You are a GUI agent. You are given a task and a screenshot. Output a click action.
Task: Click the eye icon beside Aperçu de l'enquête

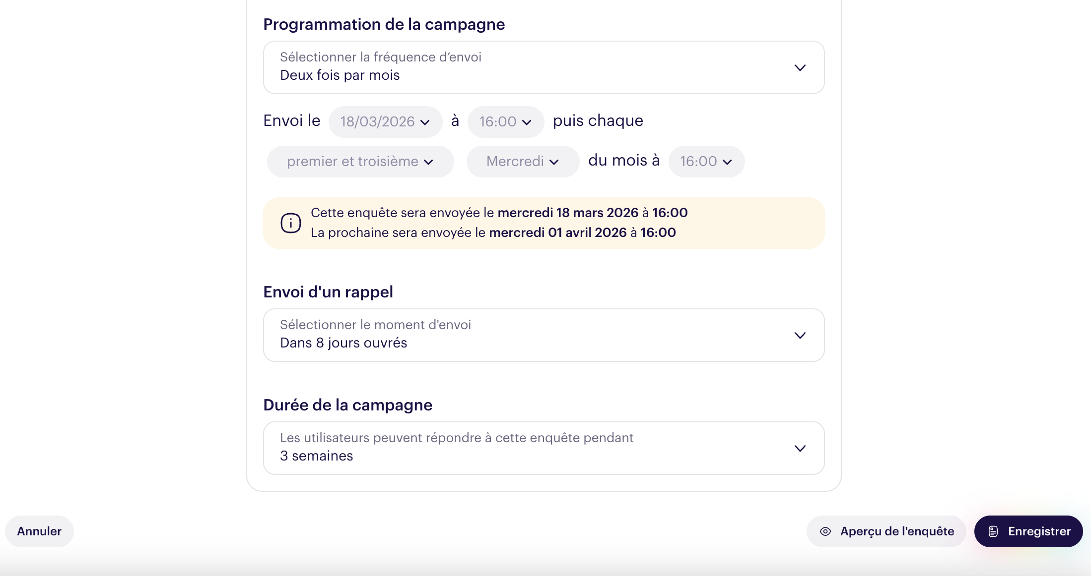pyautogui.click(x=825, y=531)
